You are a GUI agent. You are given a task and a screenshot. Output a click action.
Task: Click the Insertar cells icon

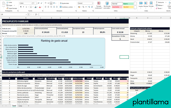click(141, 3)
